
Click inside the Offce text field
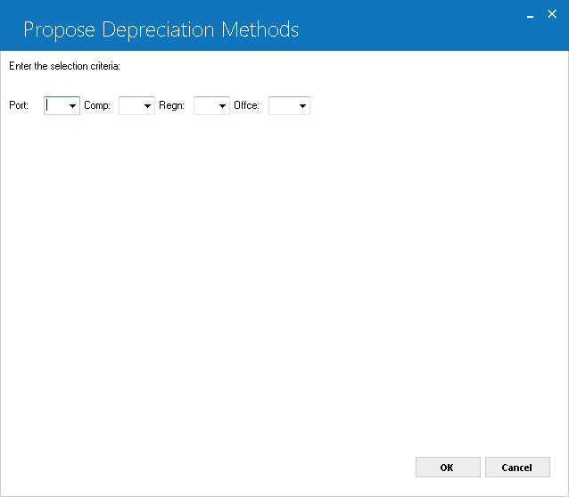coord(283,106)
